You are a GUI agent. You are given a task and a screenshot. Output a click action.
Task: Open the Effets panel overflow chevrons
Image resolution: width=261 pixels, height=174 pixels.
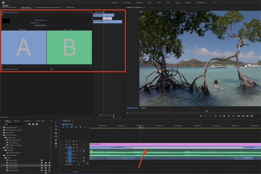tap(51, 121)
